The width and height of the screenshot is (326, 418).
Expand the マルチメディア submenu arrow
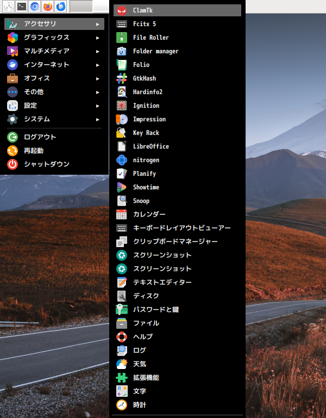point(98,52)
